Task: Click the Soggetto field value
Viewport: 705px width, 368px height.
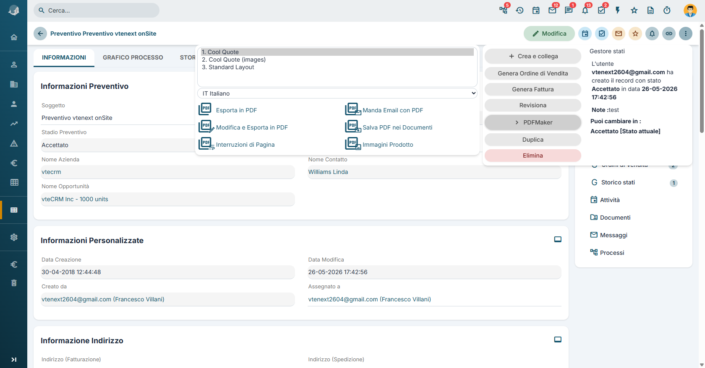Action: (77, 118)
